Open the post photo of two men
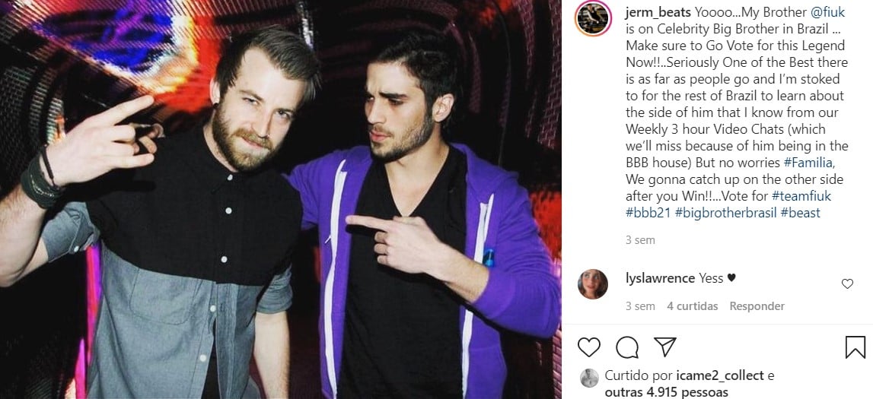Screen dimensions: 873x399 point(281,199)
